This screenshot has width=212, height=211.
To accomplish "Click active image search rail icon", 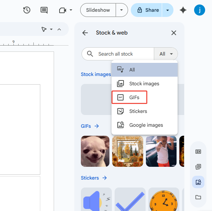I will (x=198, y=182).
